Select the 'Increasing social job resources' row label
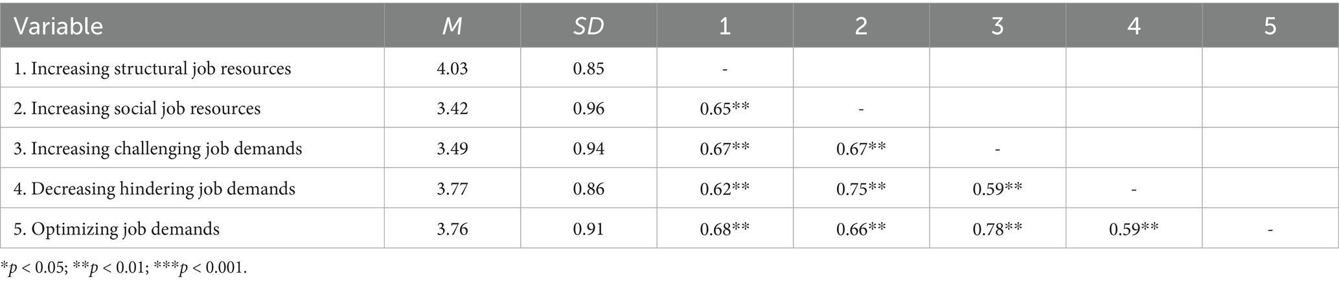The height and width of the screenshot is (283, 1339). (146, 108)
